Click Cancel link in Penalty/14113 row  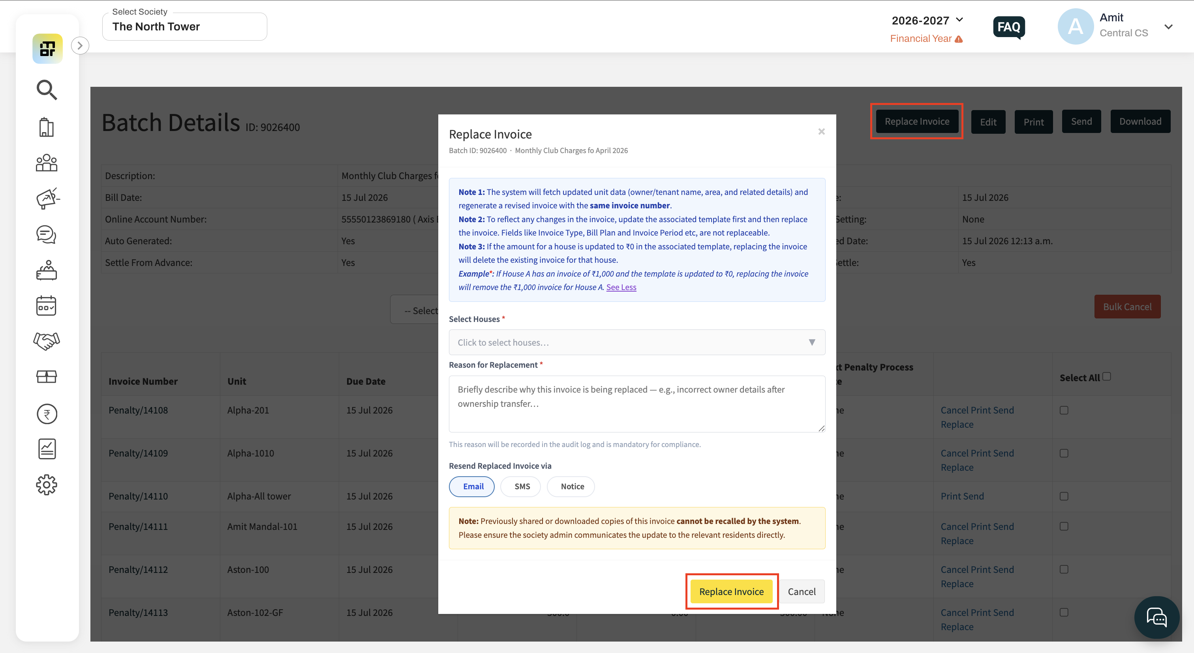[x=954, y=612]
